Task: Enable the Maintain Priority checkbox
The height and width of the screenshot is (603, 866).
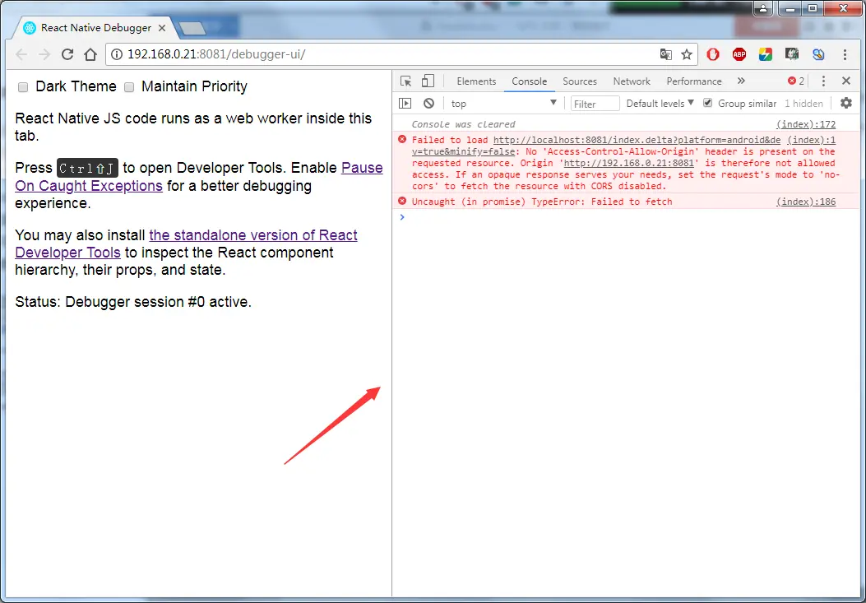Action: point(128,87)
